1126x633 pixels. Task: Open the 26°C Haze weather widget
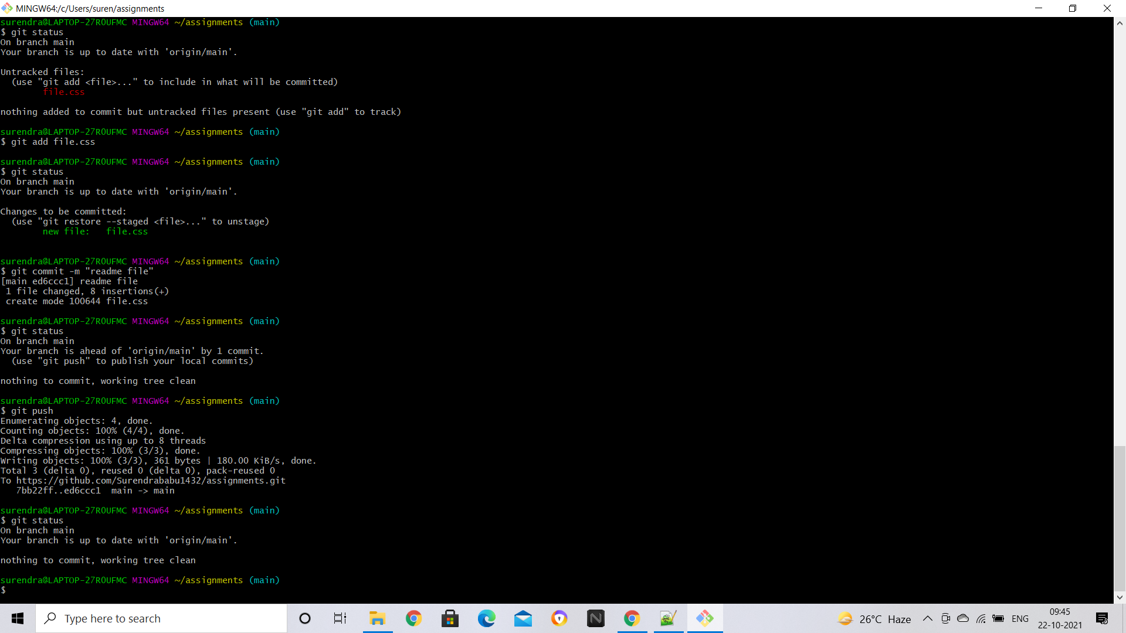click(874, 619)
